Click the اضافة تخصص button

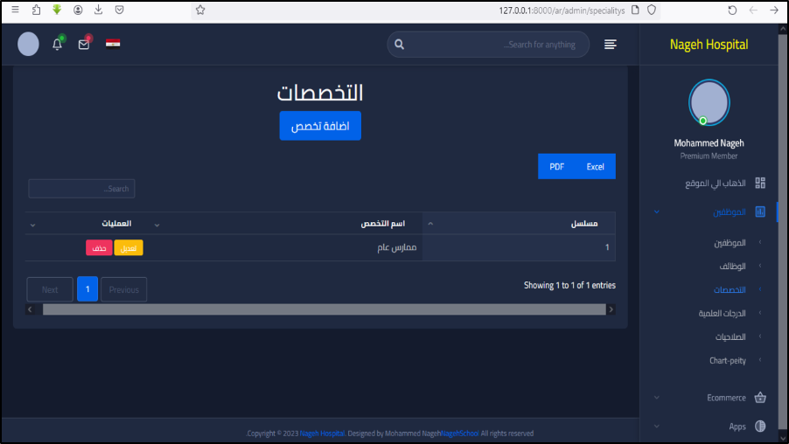[x=320, y=126]
